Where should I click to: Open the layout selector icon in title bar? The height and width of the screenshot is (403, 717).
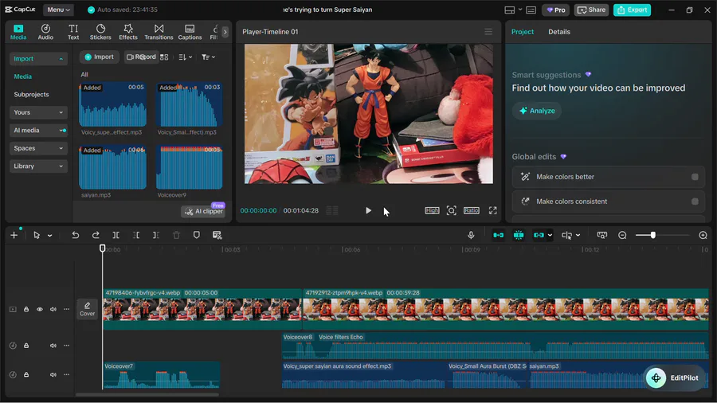(x=509, y=10)
